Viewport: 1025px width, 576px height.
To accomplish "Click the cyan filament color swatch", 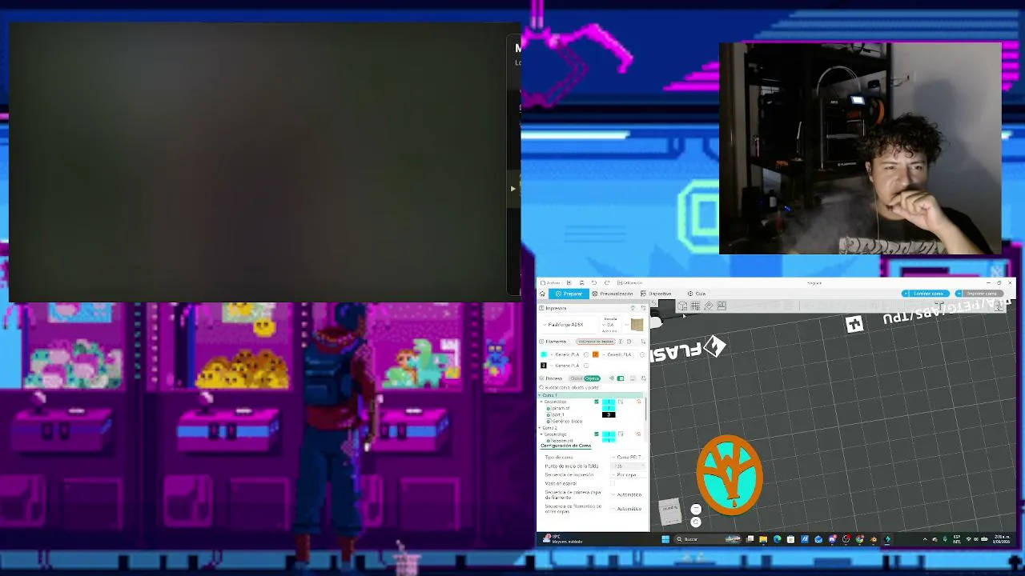I will coord(545,354).
